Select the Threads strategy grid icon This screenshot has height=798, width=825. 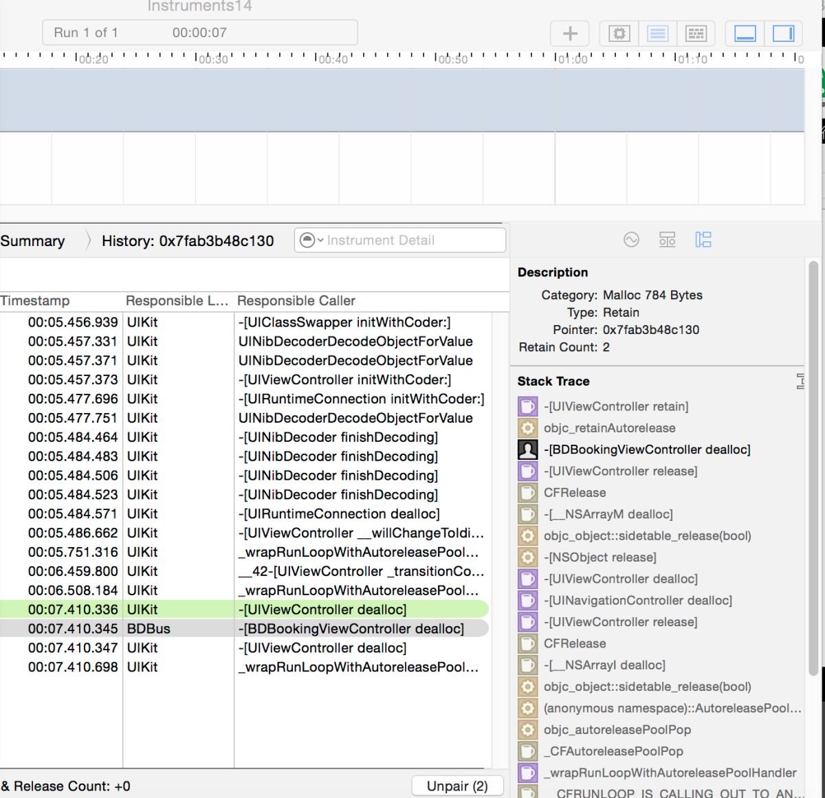[696, 33]
